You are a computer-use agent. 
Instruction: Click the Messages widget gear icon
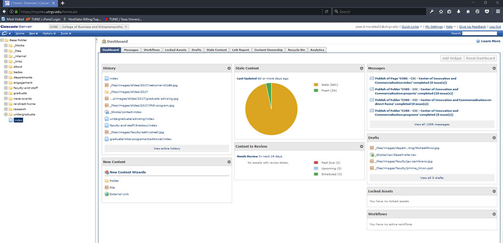click(494, 68)
